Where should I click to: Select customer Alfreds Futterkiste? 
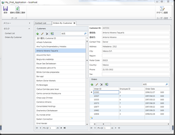[60, 42]
